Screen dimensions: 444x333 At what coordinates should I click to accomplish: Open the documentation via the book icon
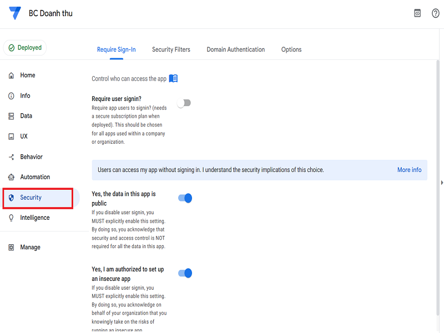[173, 78]
